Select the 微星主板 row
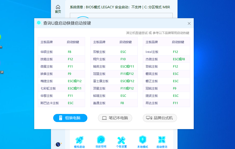This screenshot has height=149, width=235. pos(62,66)
